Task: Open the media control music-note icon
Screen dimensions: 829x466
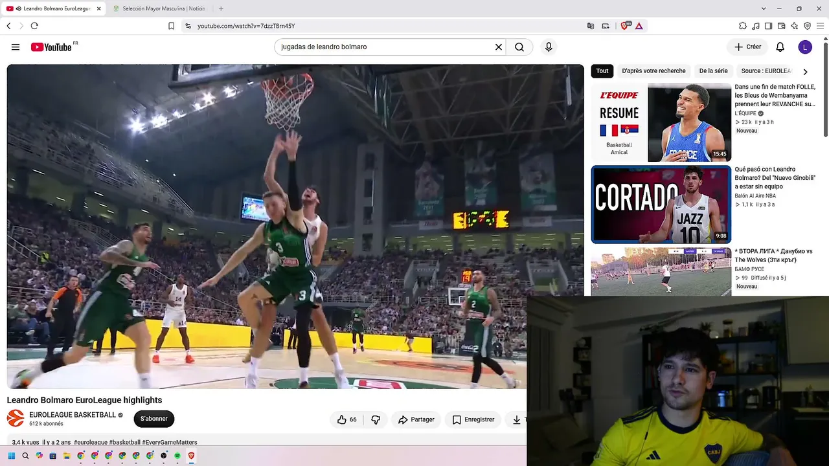Action: tap(756, 26)
